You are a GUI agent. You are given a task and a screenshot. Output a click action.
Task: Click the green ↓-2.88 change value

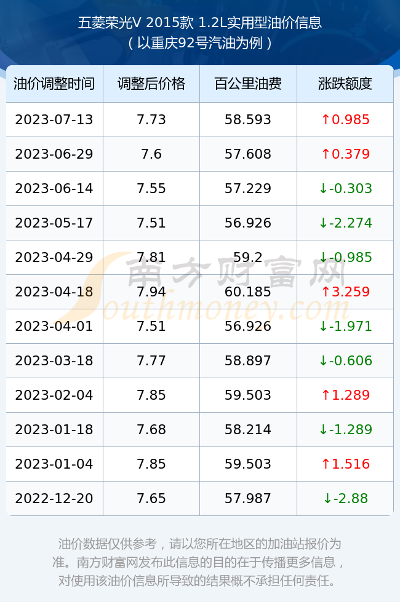coord(345,499)
